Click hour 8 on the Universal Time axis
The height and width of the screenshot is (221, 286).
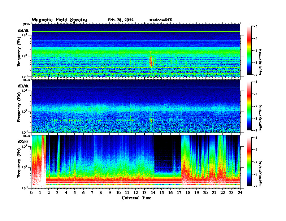[101, 193]
